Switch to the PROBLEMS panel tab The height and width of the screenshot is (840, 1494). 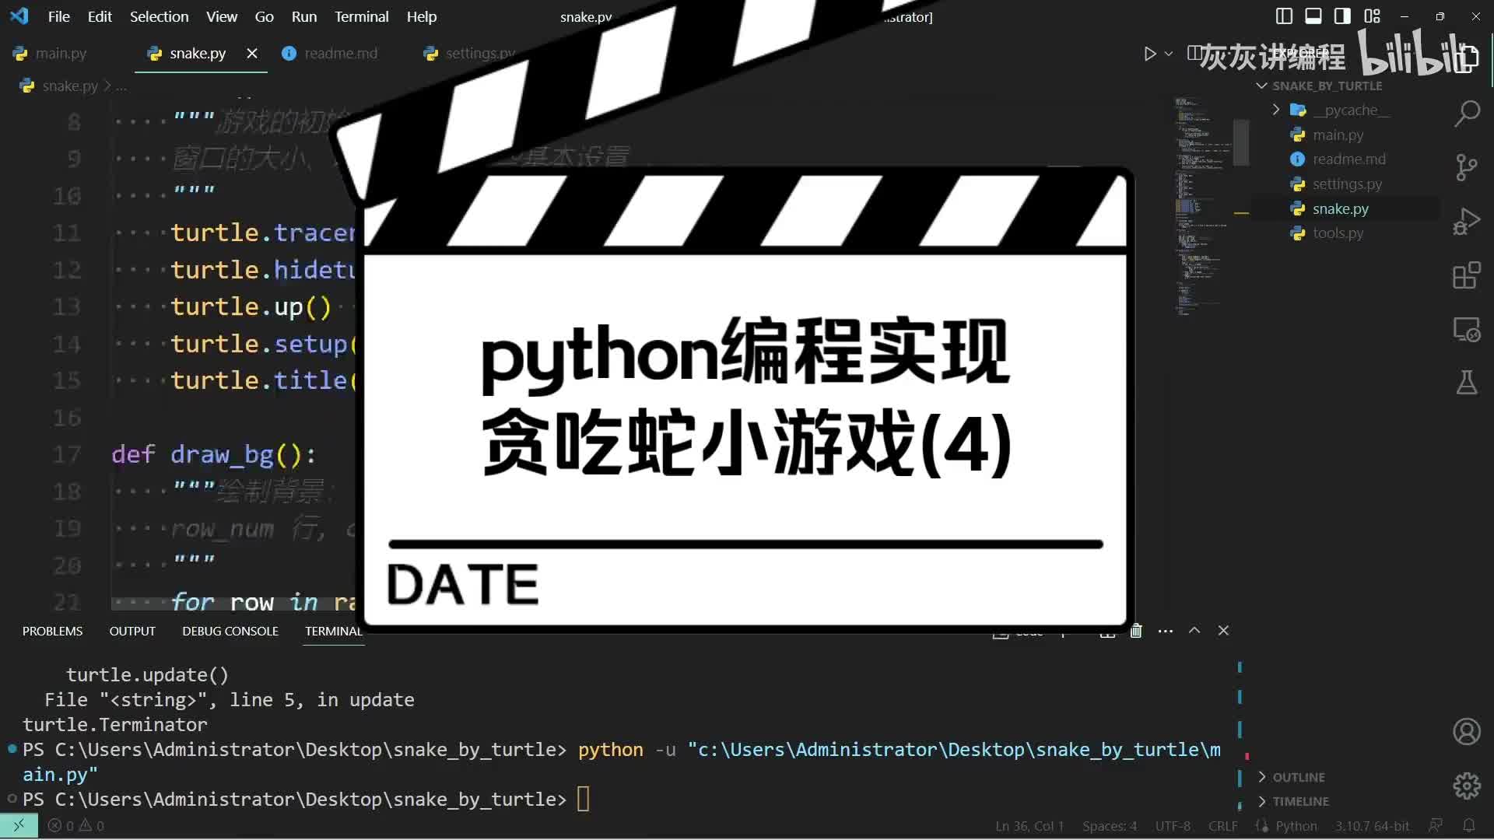[52, 631]
